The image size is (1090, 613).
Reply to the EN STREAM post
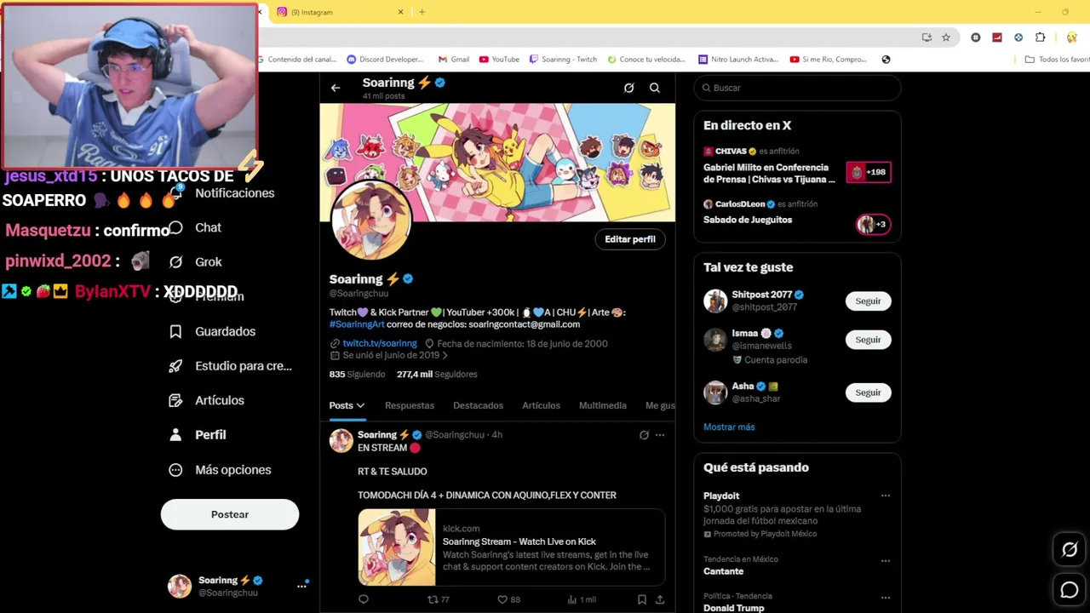(364, 599)
